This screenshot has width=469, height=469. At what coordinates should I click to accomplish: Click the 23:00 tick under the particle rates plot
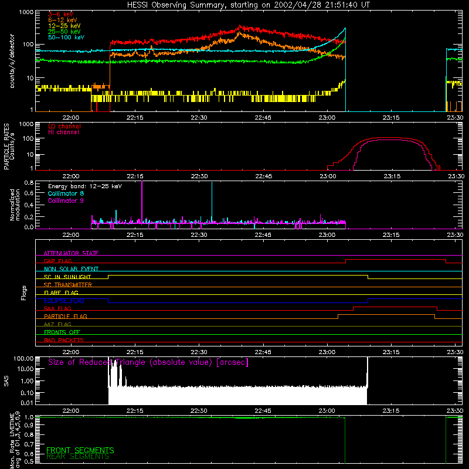point(328,176)
